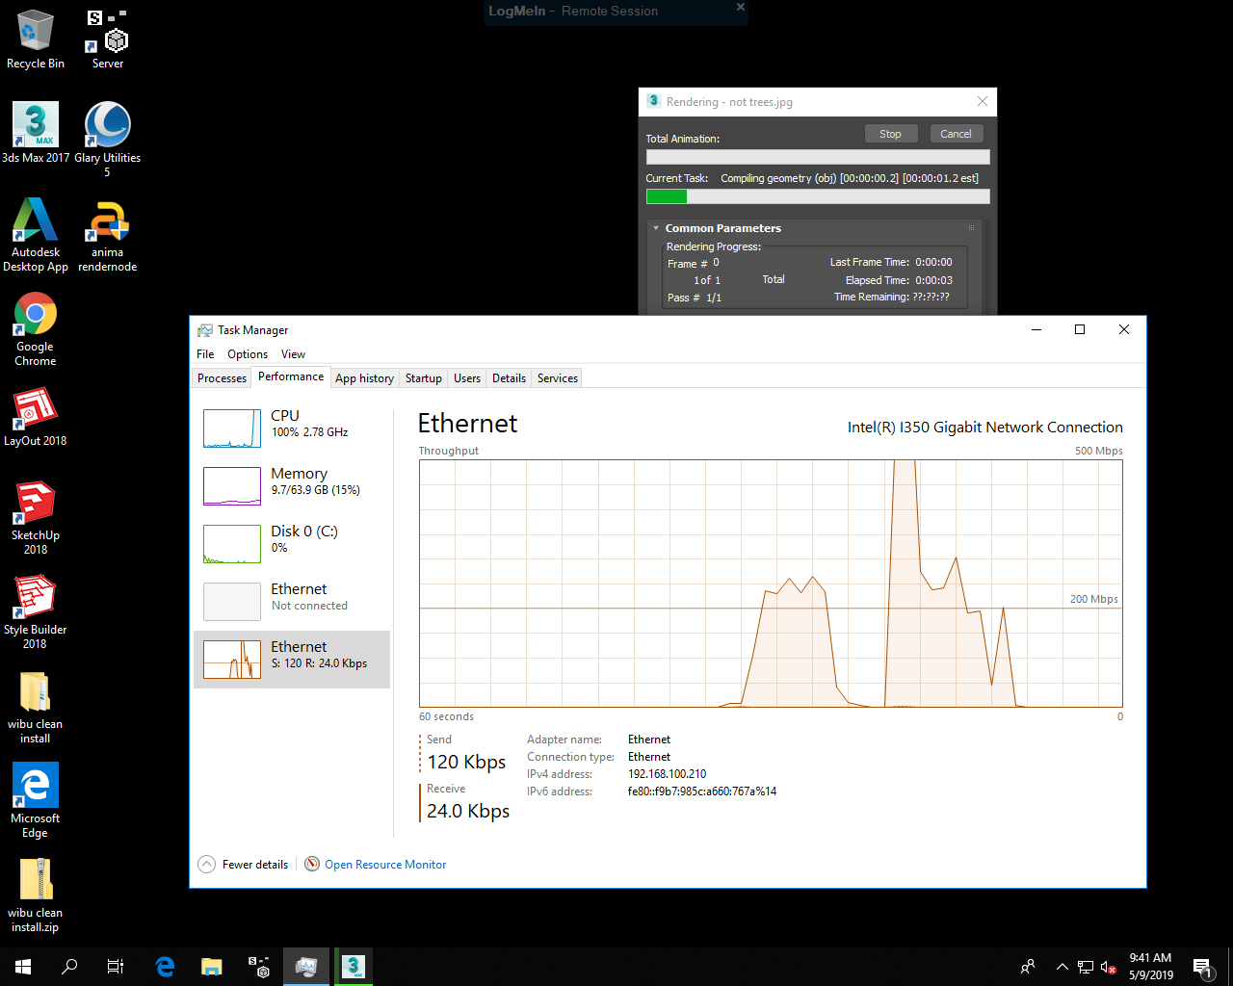
Task: Select the Disk 0 (C:) performance item
Action: coord(292,544)
